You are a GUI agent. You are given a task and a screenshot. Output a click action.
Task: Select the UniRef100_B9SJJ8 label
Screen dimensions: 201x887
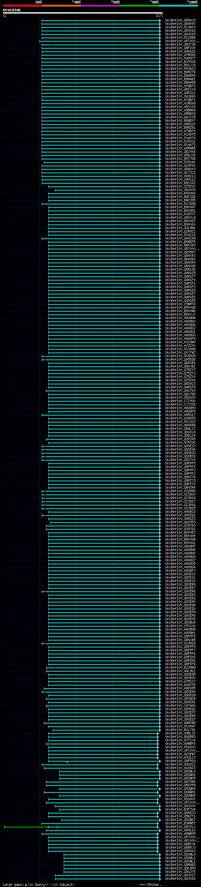180,65
